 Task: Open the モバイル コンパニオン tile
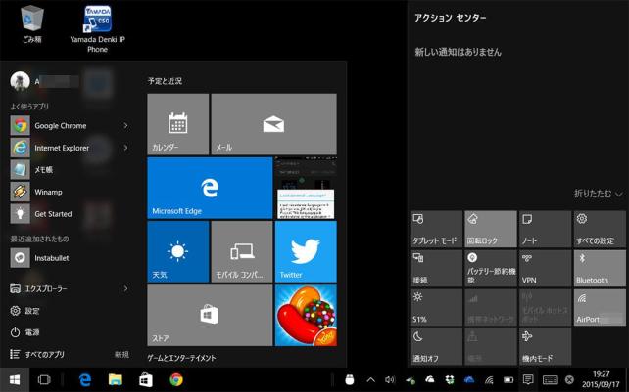[242, 251]
